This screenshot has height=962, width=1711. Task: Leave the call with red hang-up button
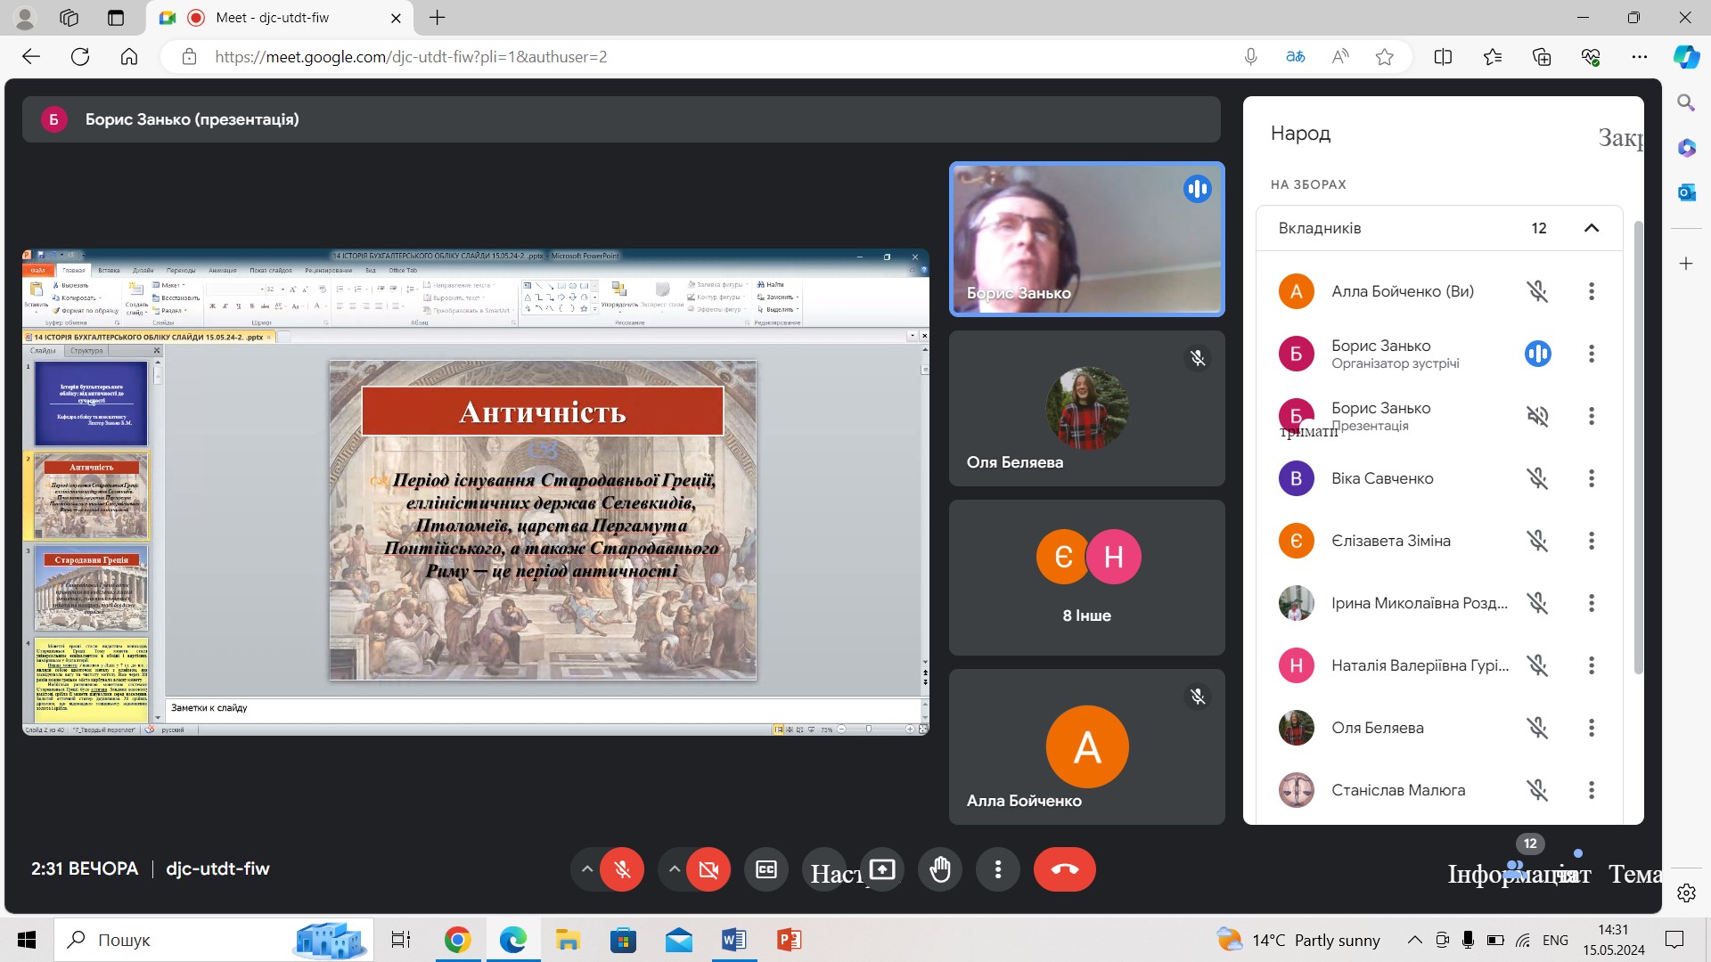coord(1065,869)
